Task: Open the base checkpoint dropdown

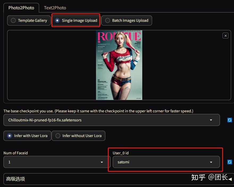Action: point(112,120)
